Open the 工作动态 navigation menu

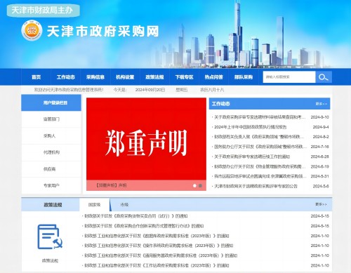tap(65, 77)
